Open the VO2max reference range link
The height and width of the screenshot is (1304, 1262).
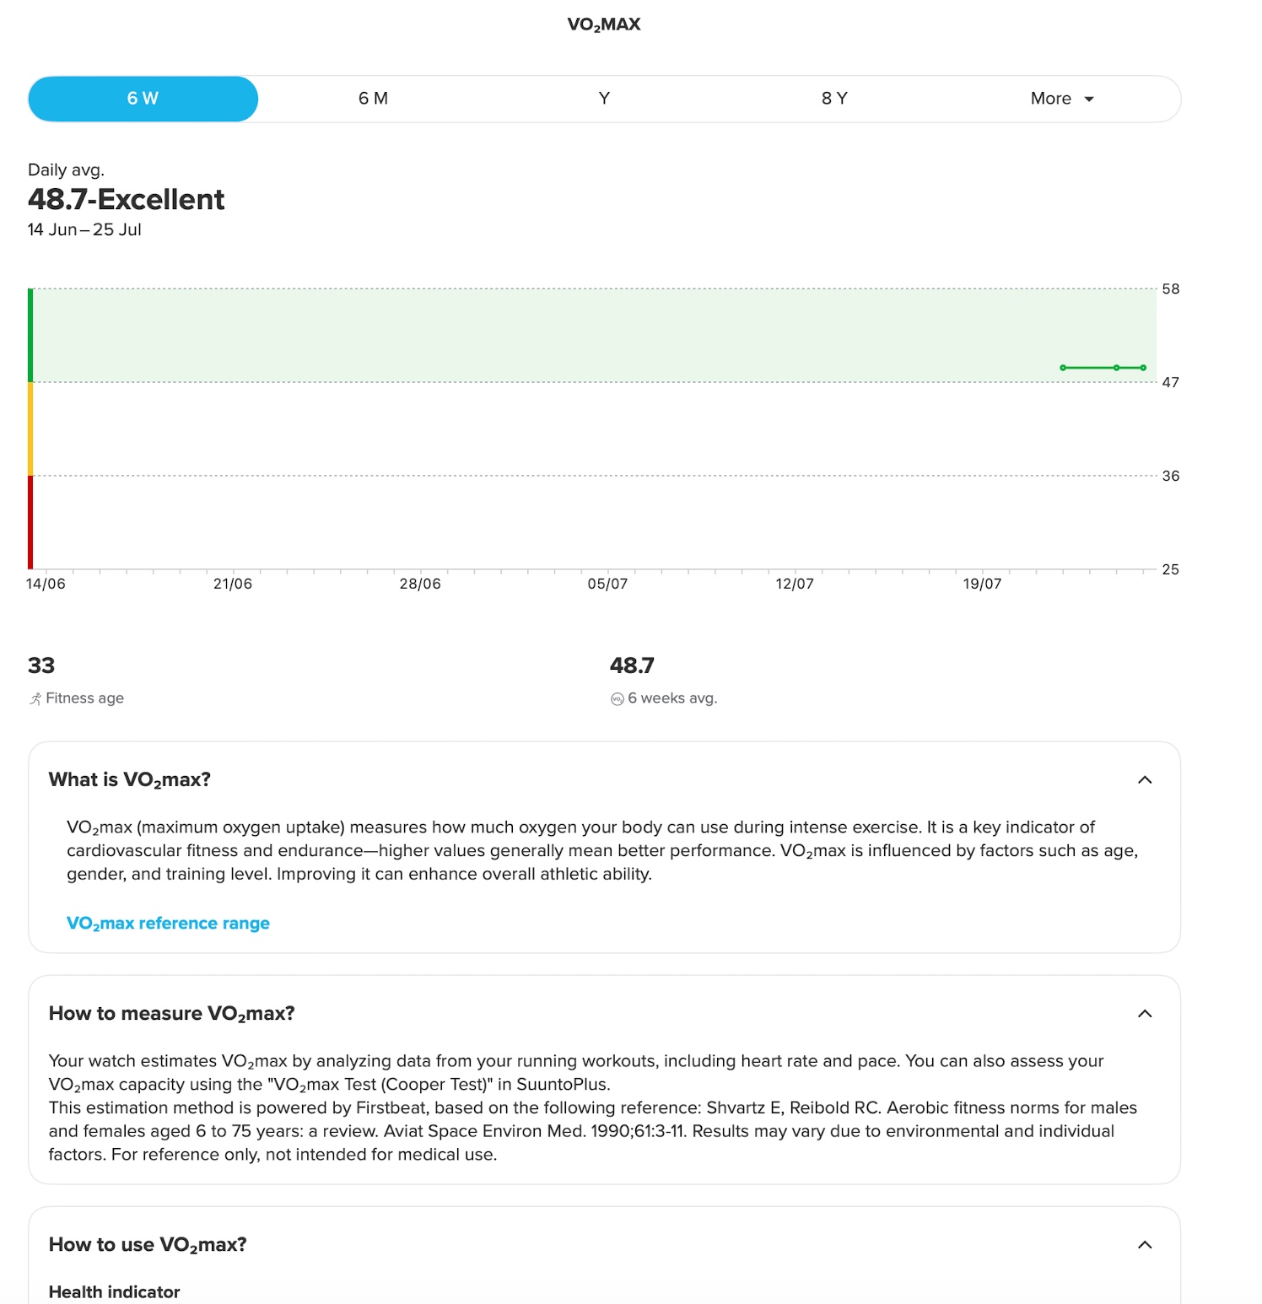168,924
